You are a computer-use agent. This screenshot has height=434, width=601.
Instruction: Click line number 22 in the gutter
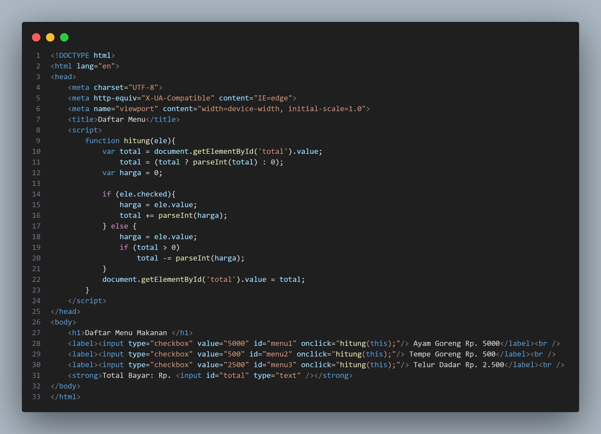[36, 279]
